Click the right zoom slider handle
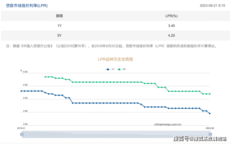231x144 pixels. pyautogui.click(x=210, y=134)
